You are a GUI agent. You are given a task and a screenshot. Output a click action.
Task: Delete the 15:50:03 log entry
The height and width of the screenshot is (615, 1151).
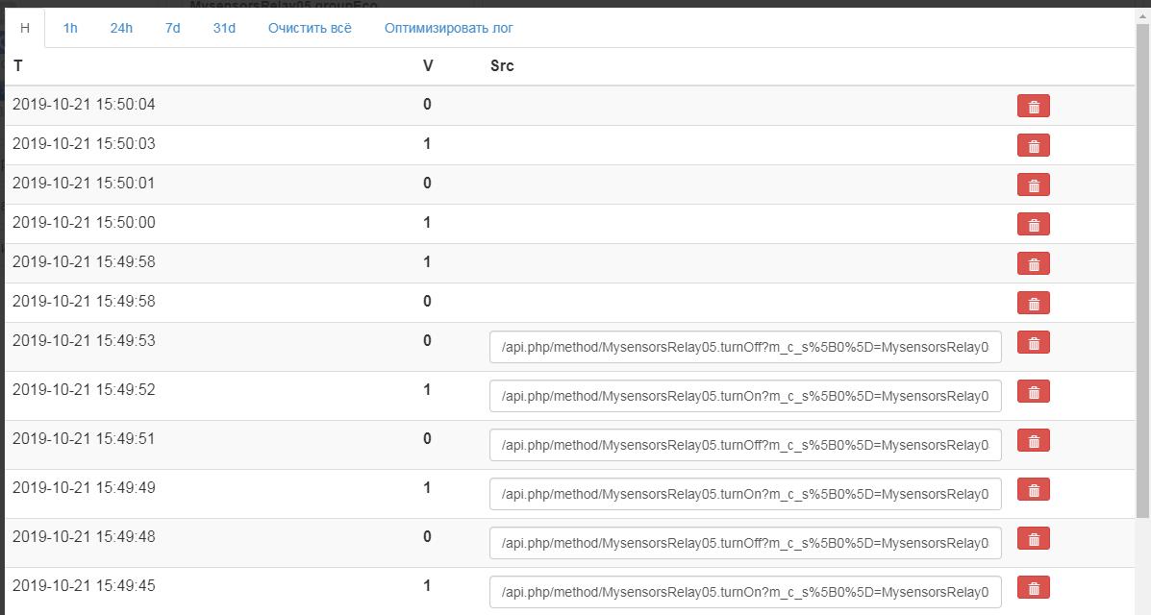pos(1033,146)
